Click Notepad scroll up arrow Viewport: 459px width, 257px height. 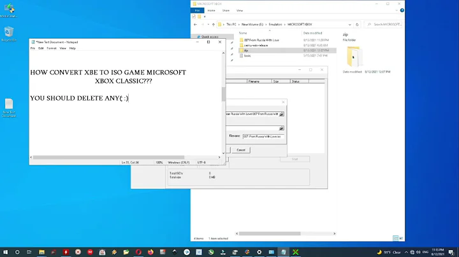223,53
